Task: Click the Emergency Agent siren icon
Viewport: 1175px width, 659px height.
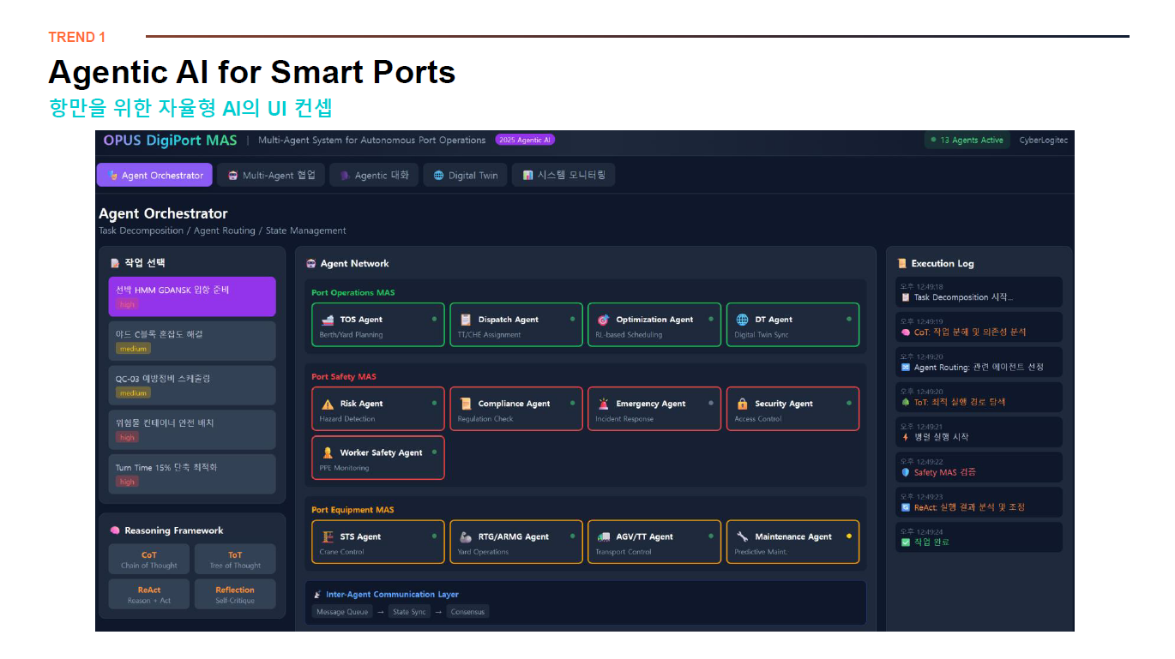Action: pyautogui.click(x=604, y=404)
